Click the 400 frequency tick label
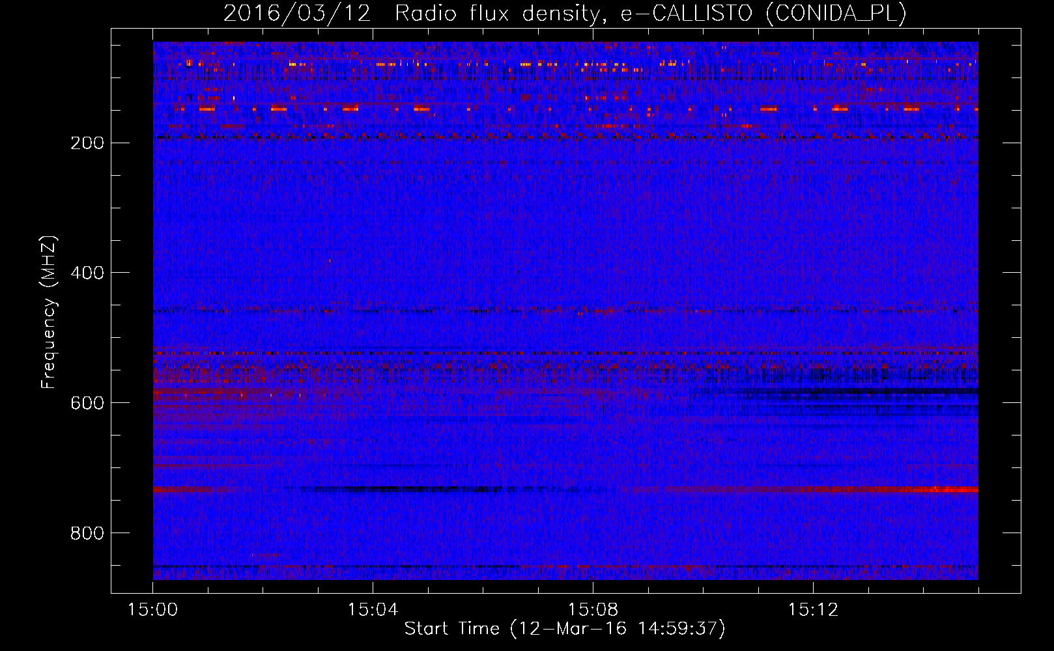 pyautogui.click(x=87, y=273)
